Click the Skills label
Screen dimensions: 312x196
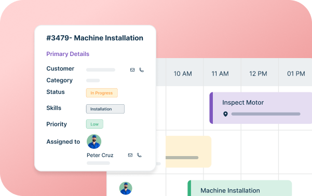click(53, 108)
